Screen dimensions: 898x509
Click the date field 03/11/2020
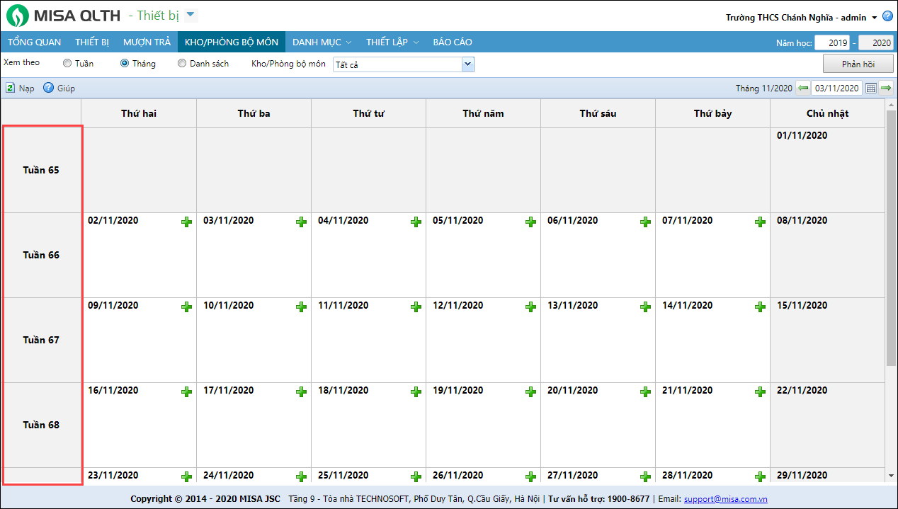click(x=836, y=88)
